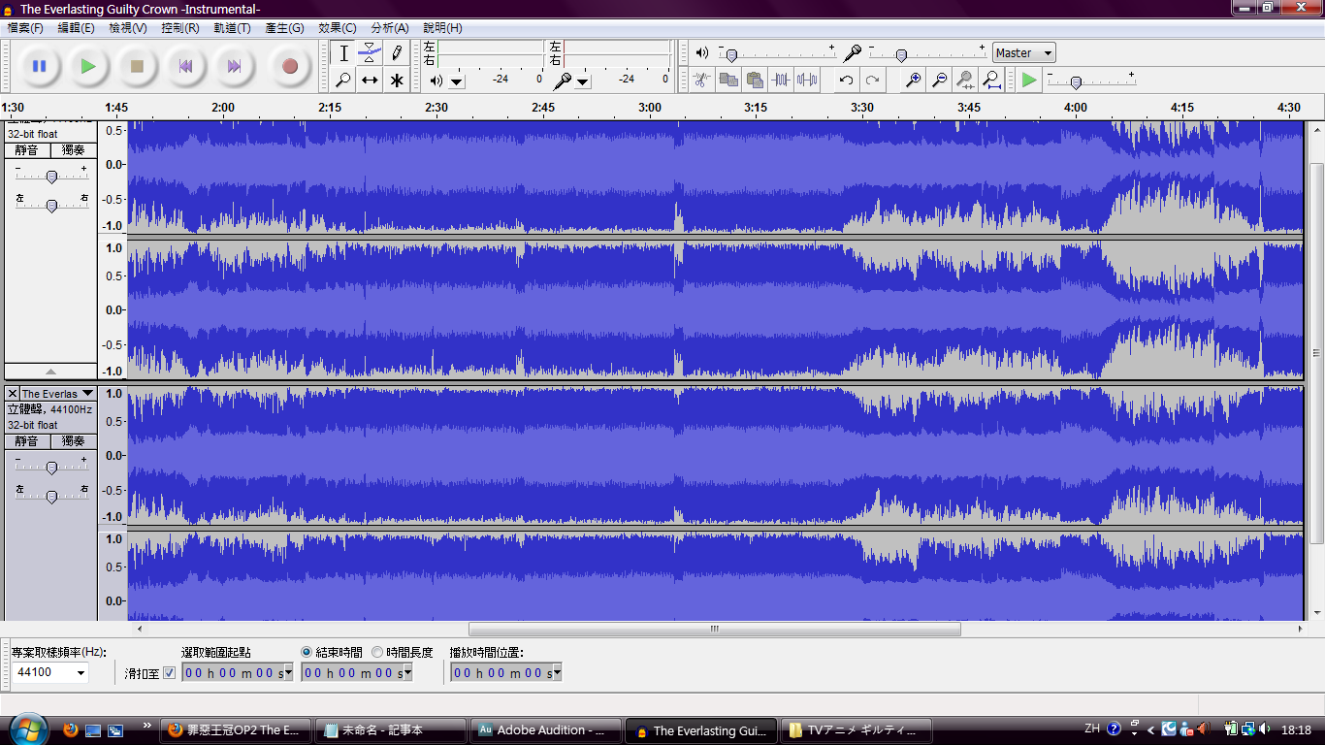Click the playback speed slider knob
The height and width of the screenshot is (745, 1325).
pos(1076,82)
